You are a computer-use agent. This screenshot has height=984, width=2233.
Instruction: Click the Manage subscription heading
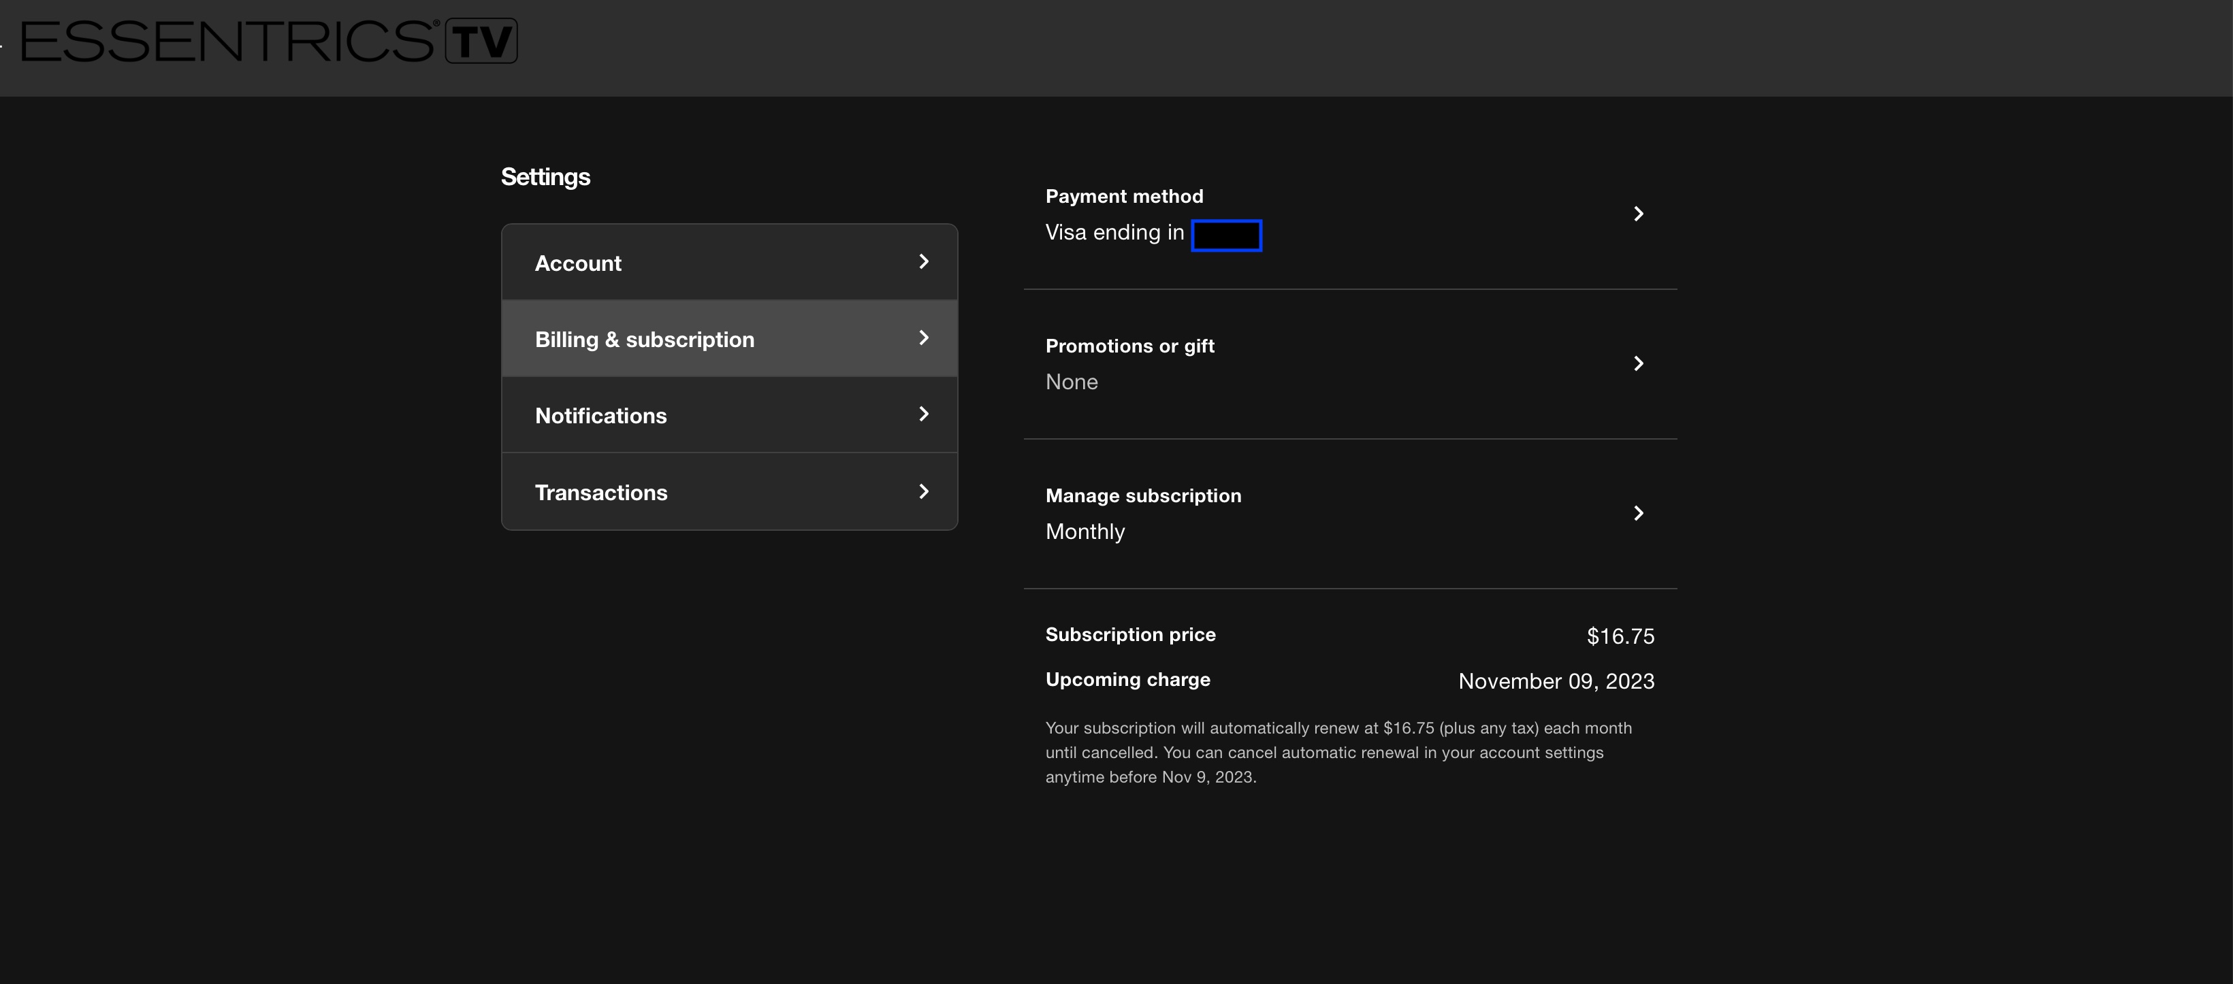(1142, 495)
